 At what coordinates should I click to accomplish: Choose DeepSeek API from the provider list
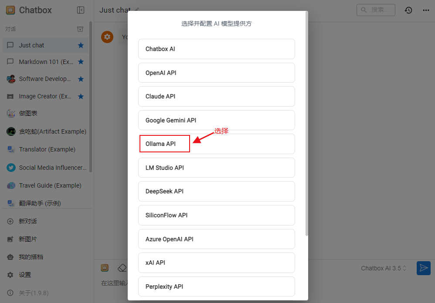pyautogui.click(x=216, y=191)
